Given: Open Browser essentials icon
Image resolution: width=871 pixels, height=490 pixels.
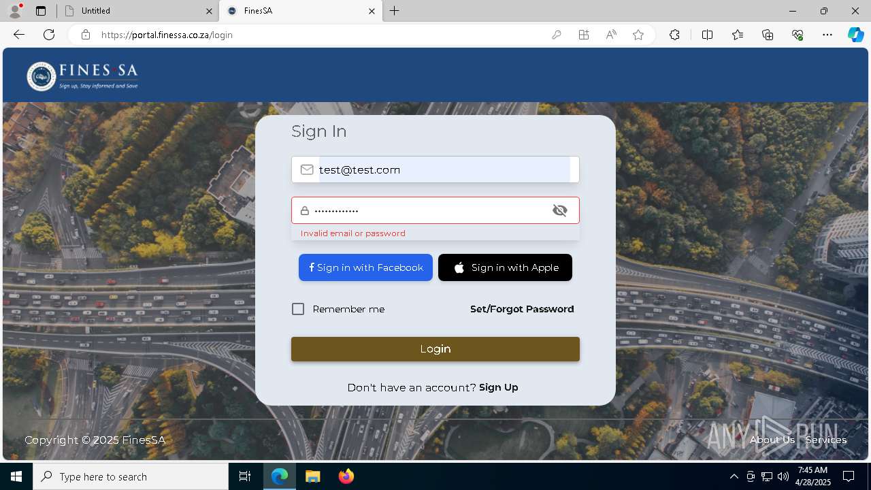Looking at the screenshot, I should (x=798, y=35).
